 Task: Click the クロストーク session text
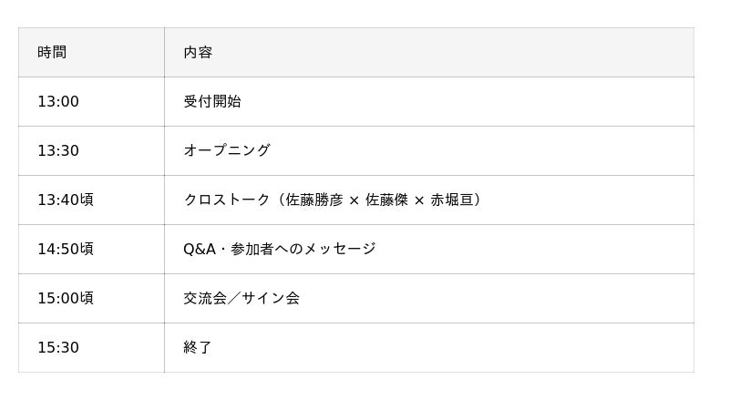click(227, 200)
